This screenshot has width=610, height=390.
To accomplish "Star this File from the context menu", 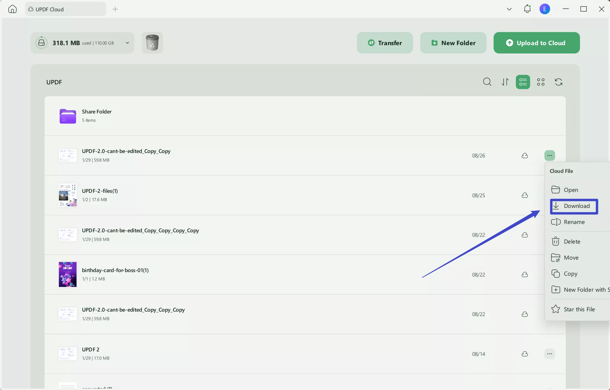I will click(x=579, y=309).
